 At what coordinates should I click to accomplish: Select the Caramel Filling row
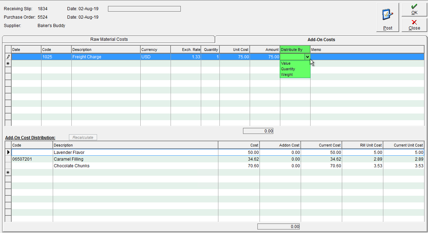coord(218,159)
